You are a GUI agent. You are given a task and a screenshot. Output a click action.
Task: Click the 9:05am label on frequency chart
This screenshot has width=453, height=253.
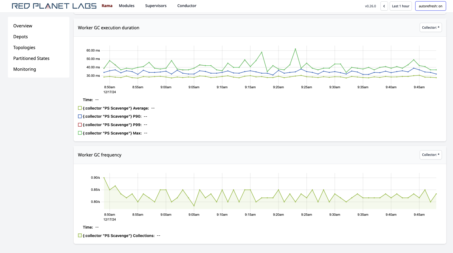[x=194, y=214]
